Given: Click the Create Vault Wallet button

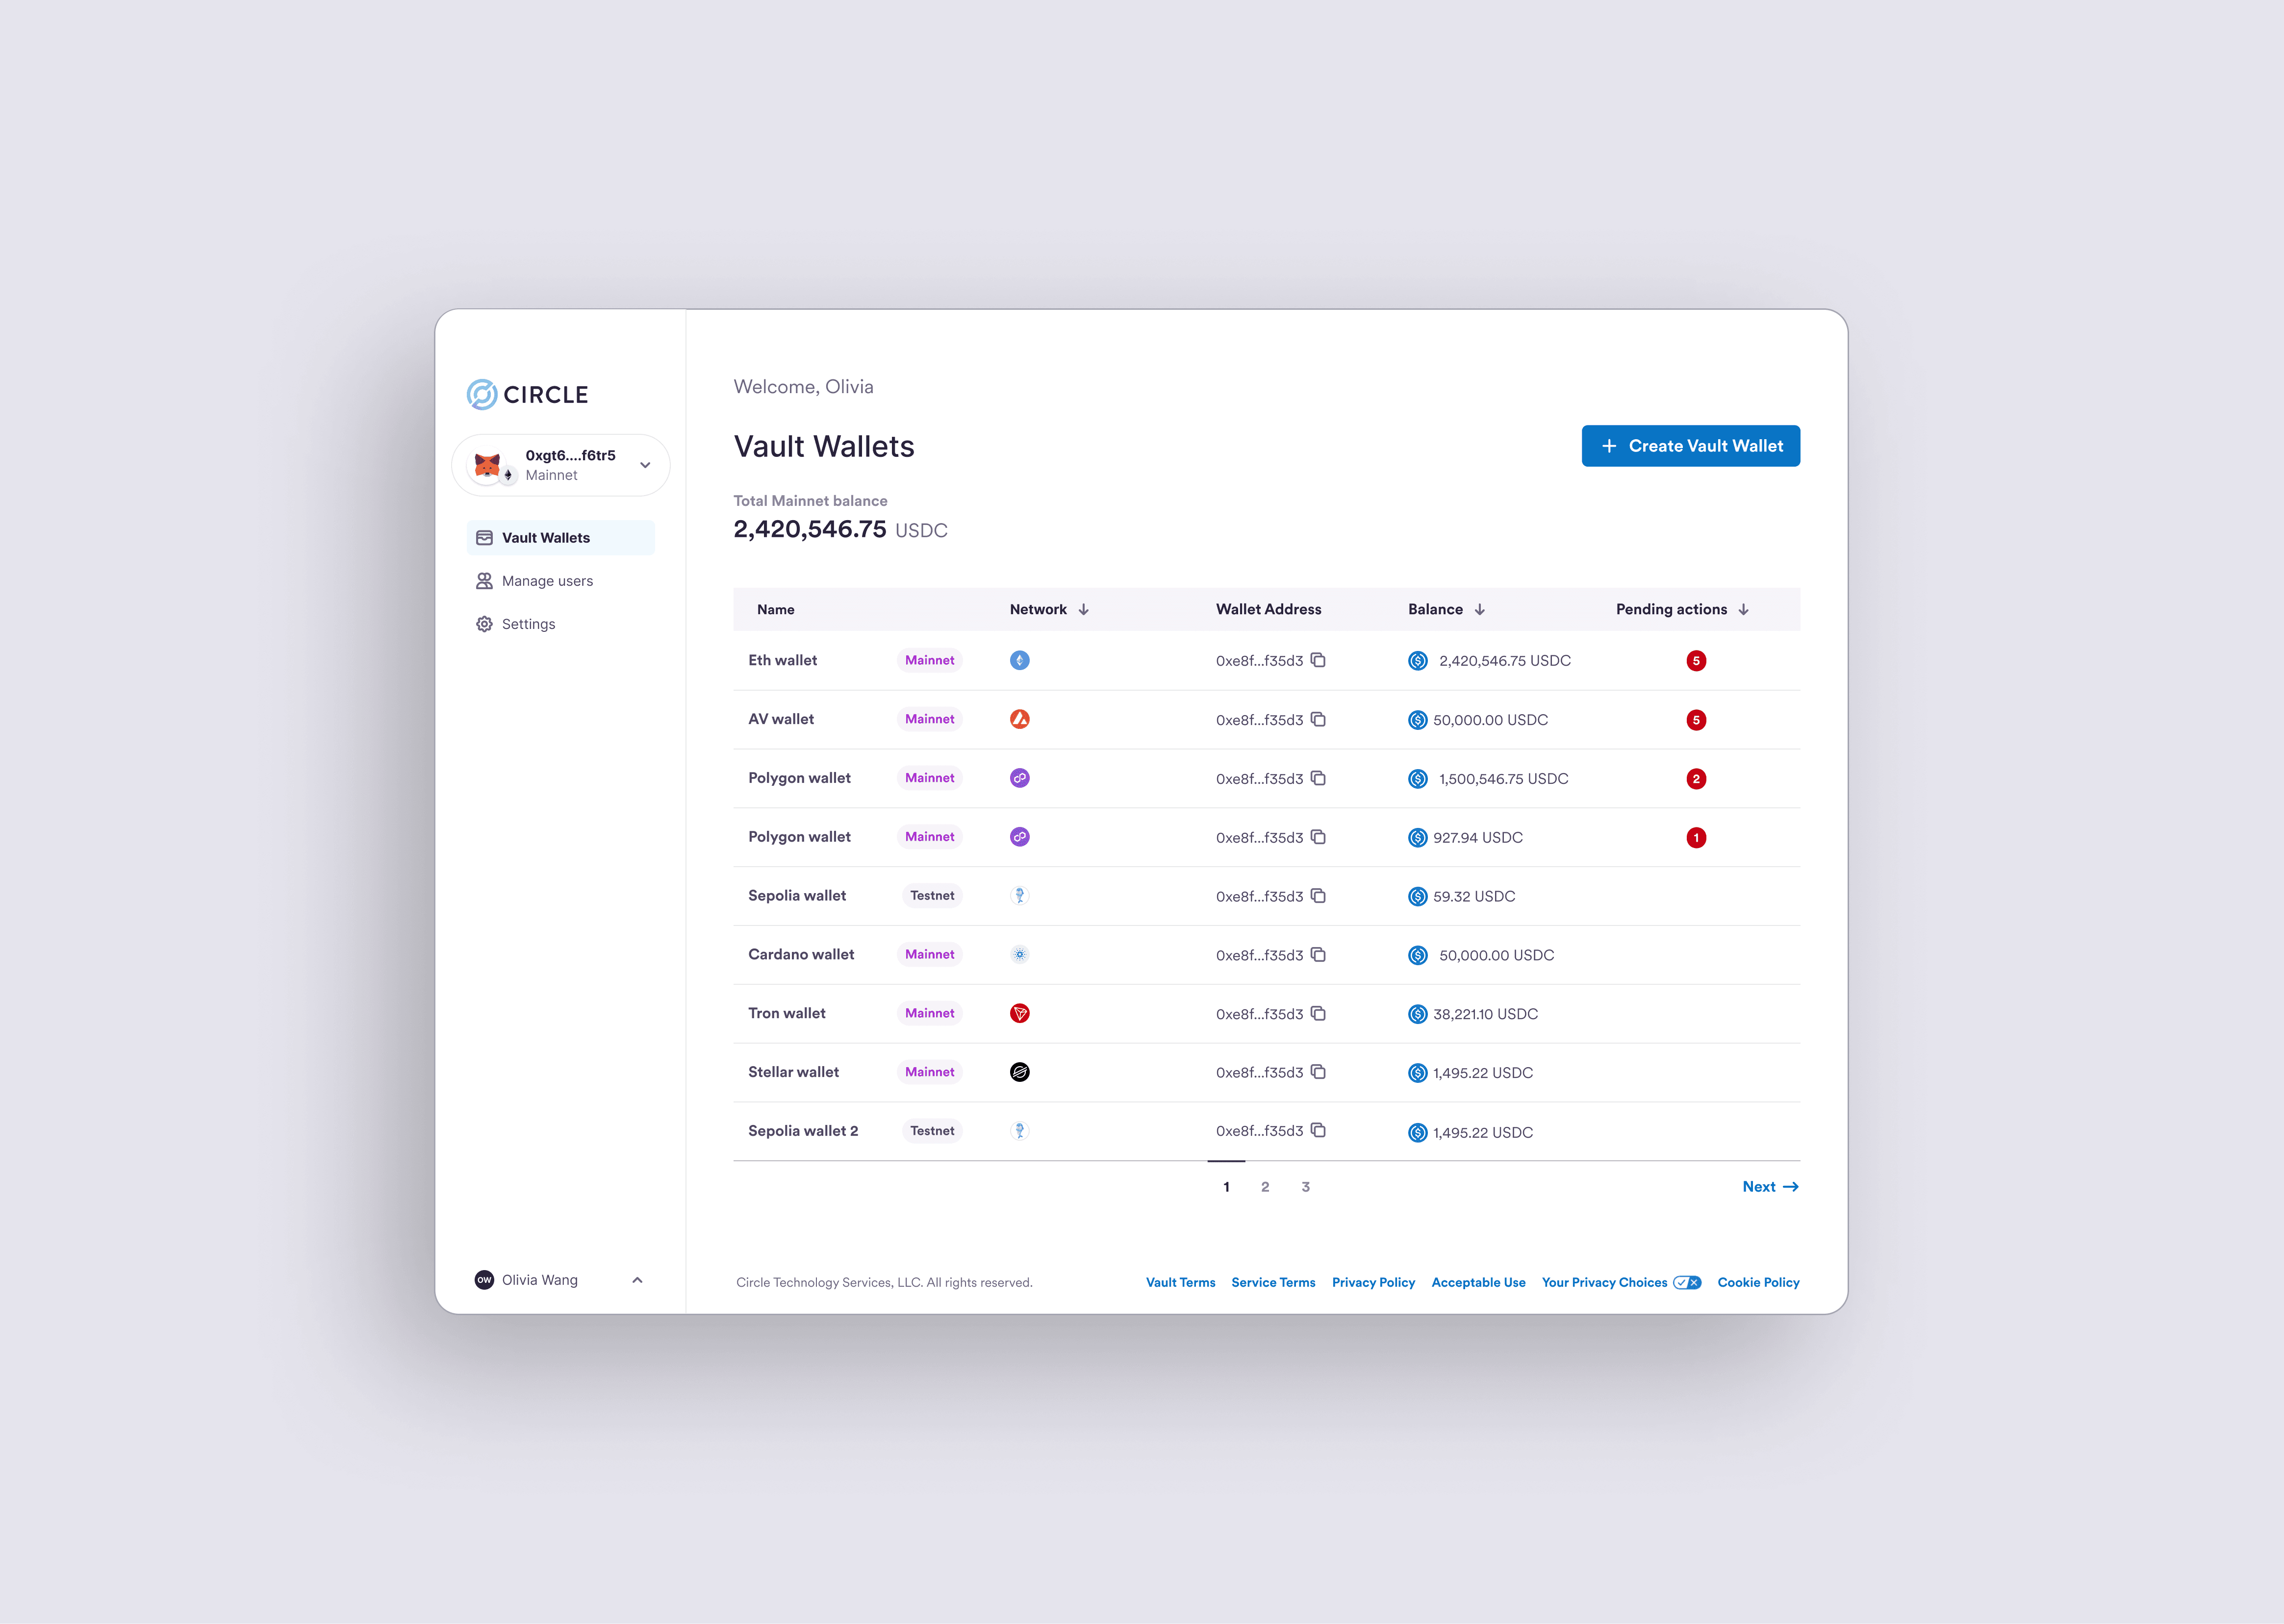Looking at the screenshot, I should tap(1690, 446).
